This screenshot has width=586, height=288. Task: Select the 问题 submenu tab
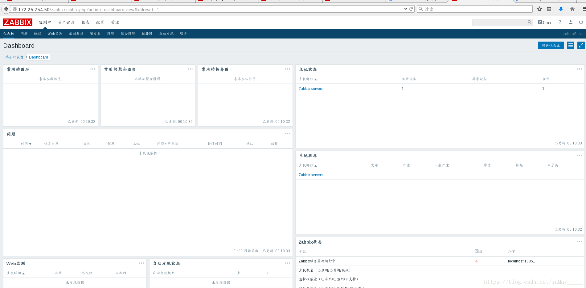point(24,34)
